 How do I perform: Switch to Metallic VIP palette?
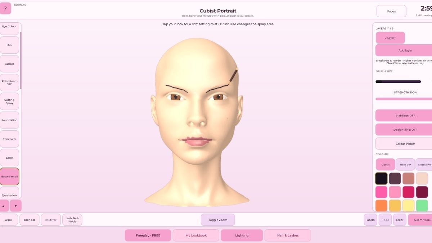point(424,165)
